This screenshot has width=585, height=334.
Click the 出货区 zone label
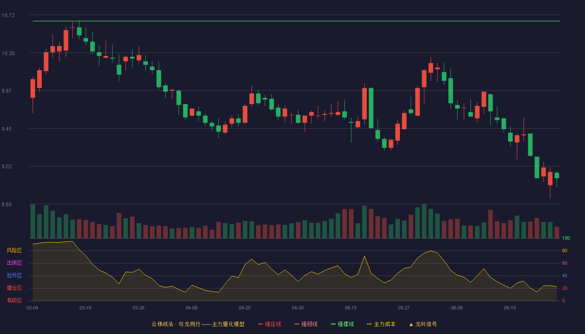click(x=14, y=263)
